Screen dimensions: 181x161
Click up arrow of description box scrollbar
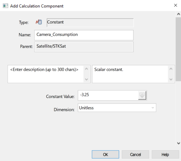[x=87, y=69]
